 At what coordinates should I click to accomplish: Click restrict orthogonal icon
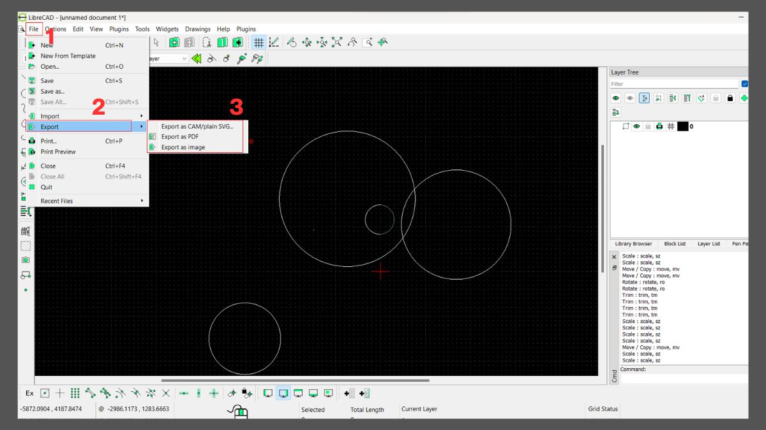pyautogui.click(x=214, y=393)
